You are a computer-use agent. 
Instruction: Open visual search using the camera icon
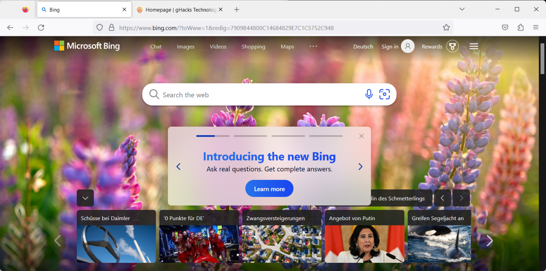tap(385, 94)
